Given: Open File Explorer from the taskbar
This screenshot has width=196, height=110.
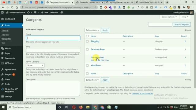Looking at the screenshot, I should click(x=88, y=107).
